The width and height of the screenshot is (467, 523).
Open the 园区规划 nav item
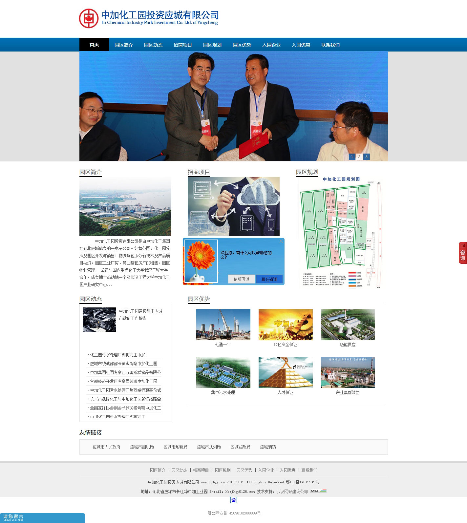pyautogui.click(x=212, y=45)
